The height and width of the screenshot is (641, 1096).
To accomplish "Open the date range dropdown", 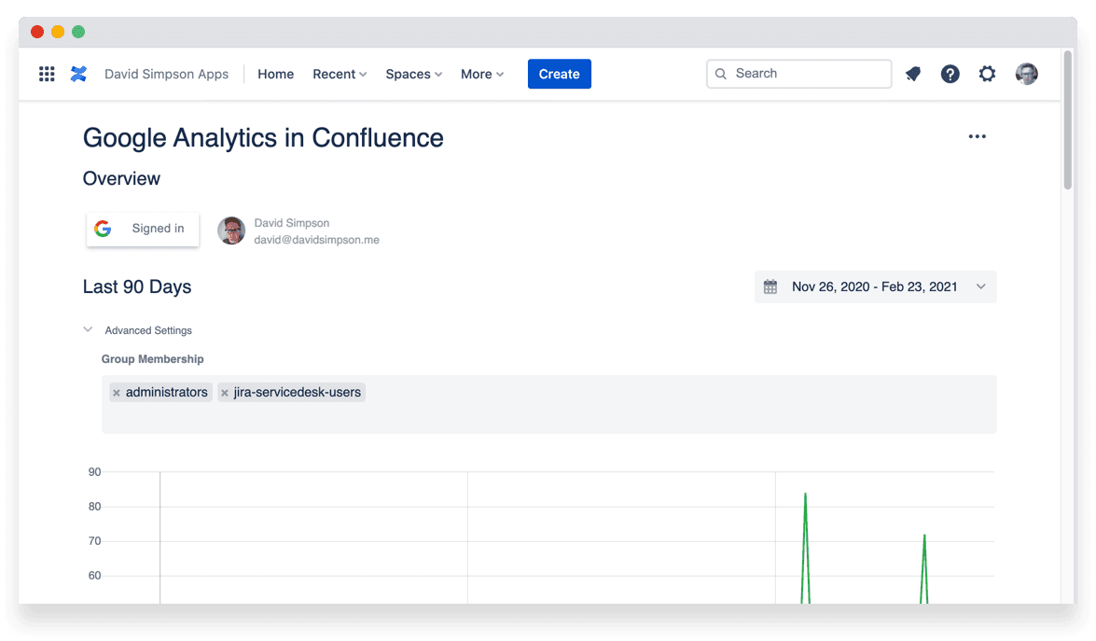I will click(875, 286).
